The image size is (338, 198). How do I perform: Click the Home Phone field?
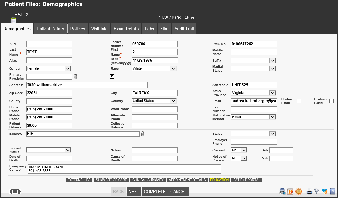click(x=49, y=109)
